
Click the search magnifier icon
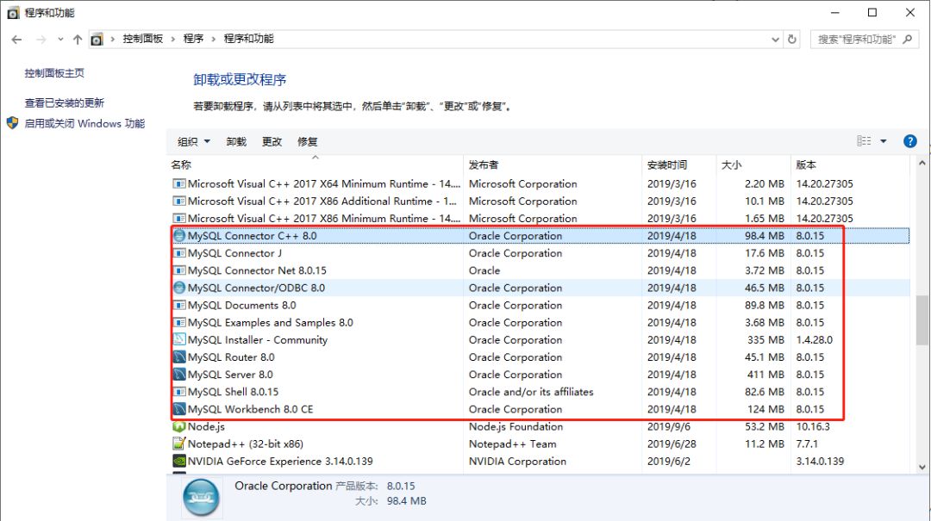[x=907, y=39]
